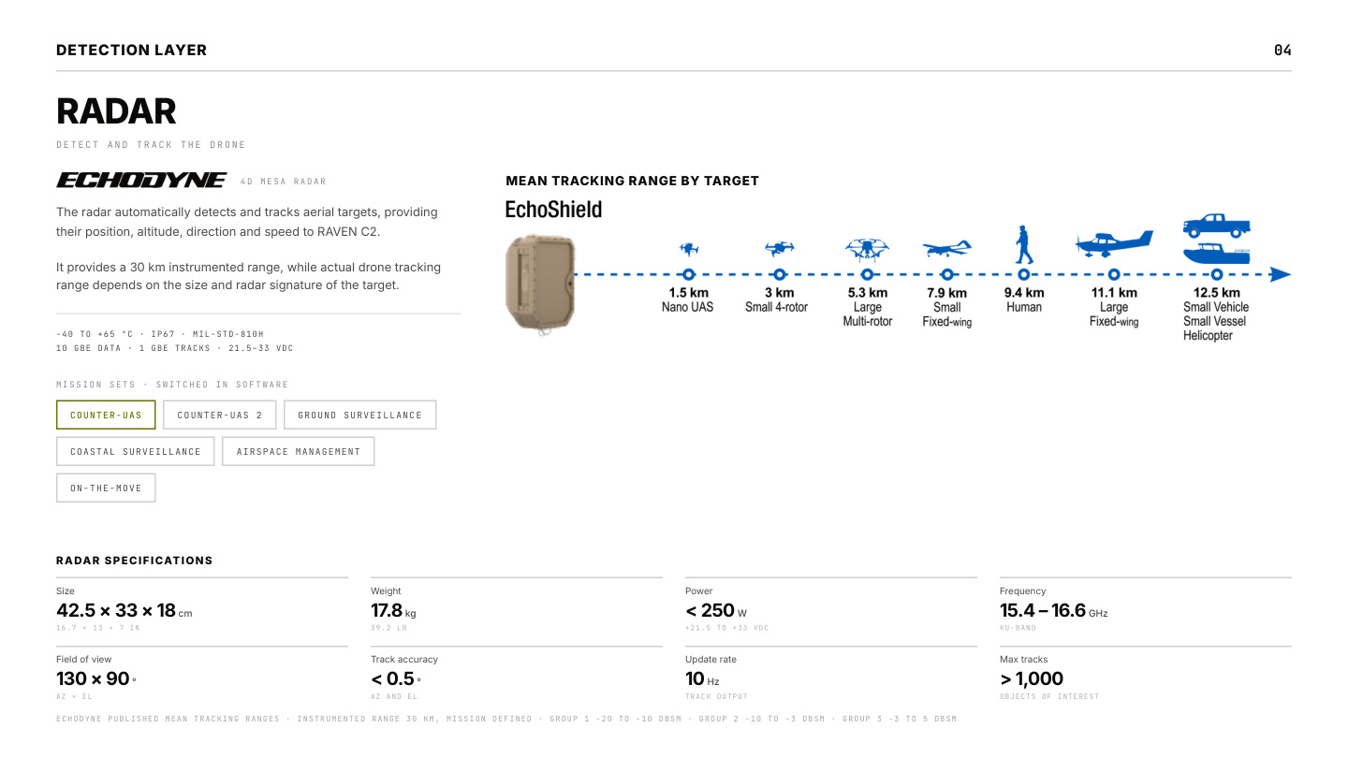This screenshot has width=1348, height=758.
Task: Click the Nano UAS drone icon
Action: point(689,249)
